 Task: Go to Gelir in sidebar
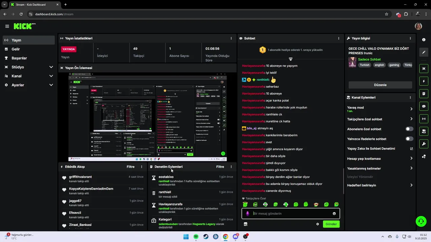tap(29, 49)
